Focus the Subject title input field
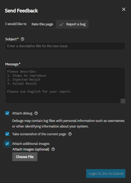 [x=65, y=46]
